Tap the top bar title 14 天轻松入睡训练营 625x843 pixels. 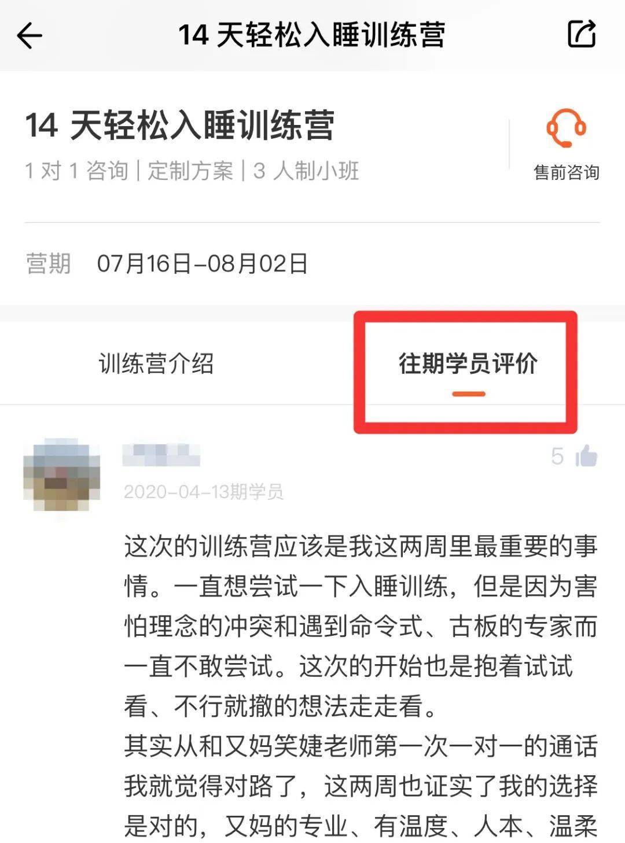[312, 35]
